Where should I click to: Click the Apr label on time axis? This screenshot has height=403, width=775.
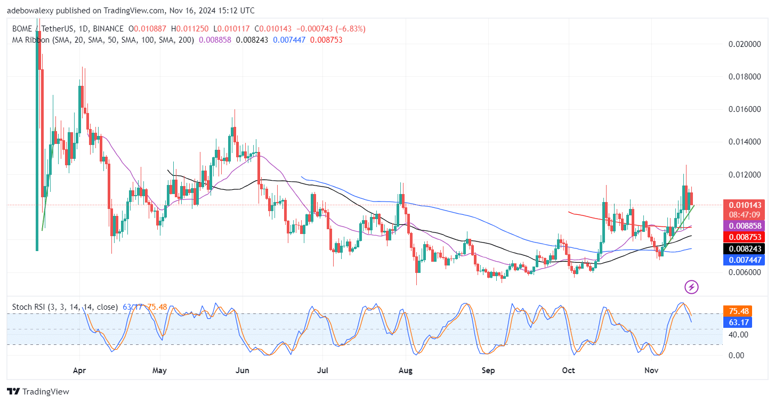click(79, 369)
